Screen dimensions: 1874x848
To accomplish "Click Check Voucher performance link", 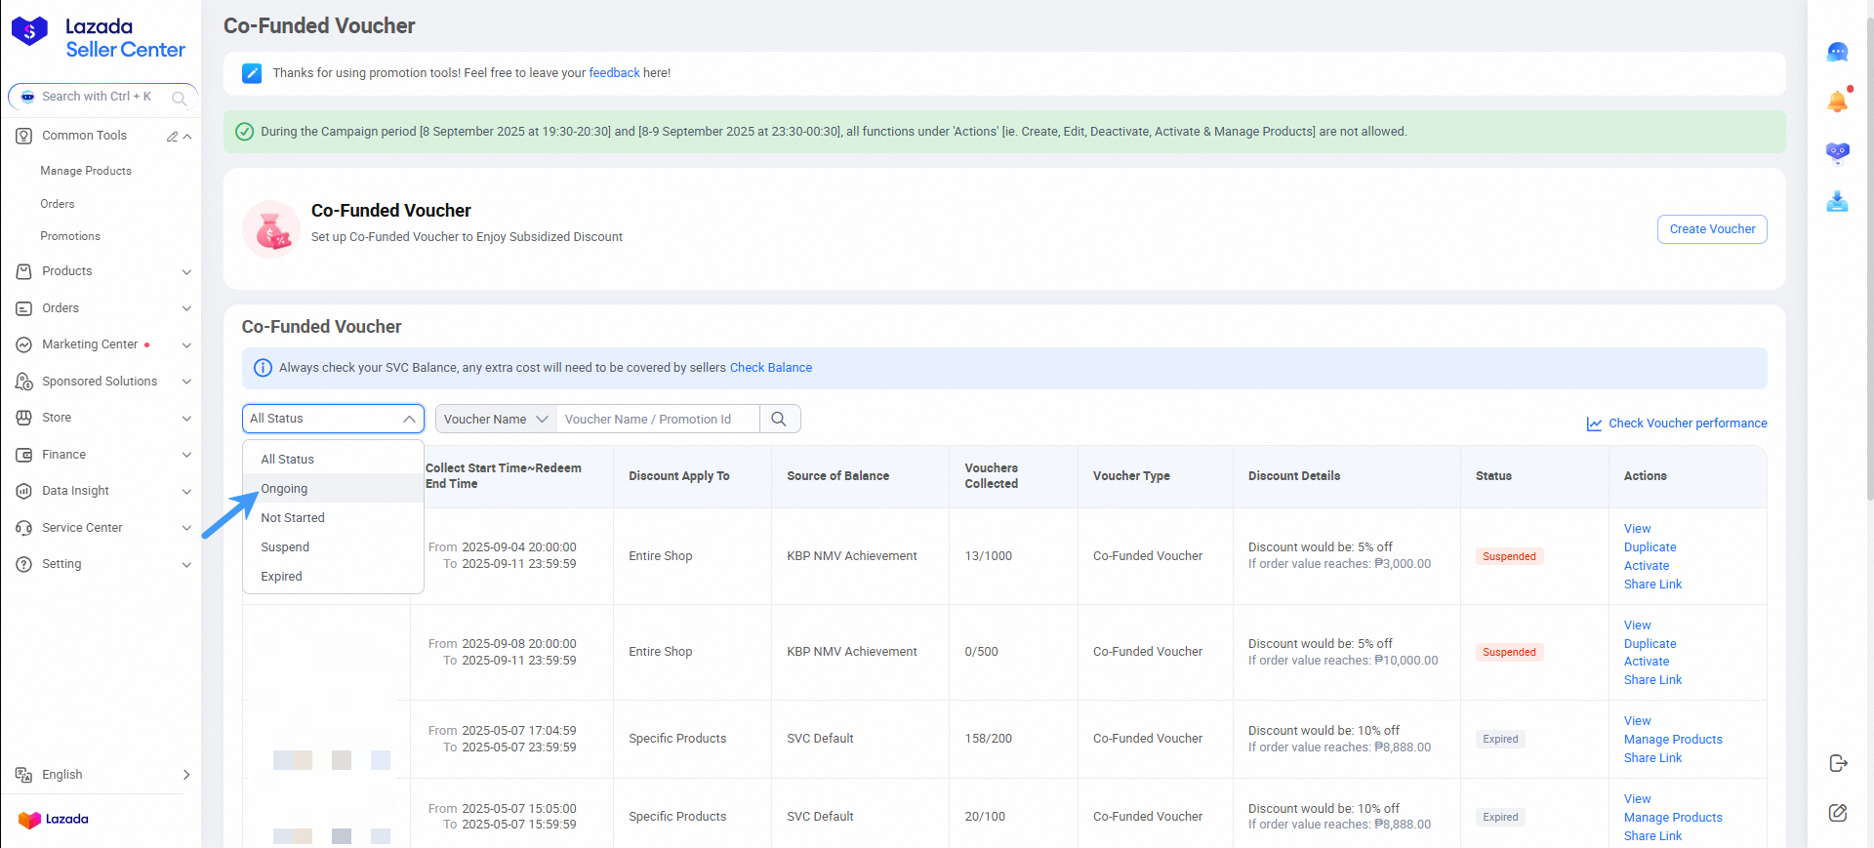I will [1687, 424].
